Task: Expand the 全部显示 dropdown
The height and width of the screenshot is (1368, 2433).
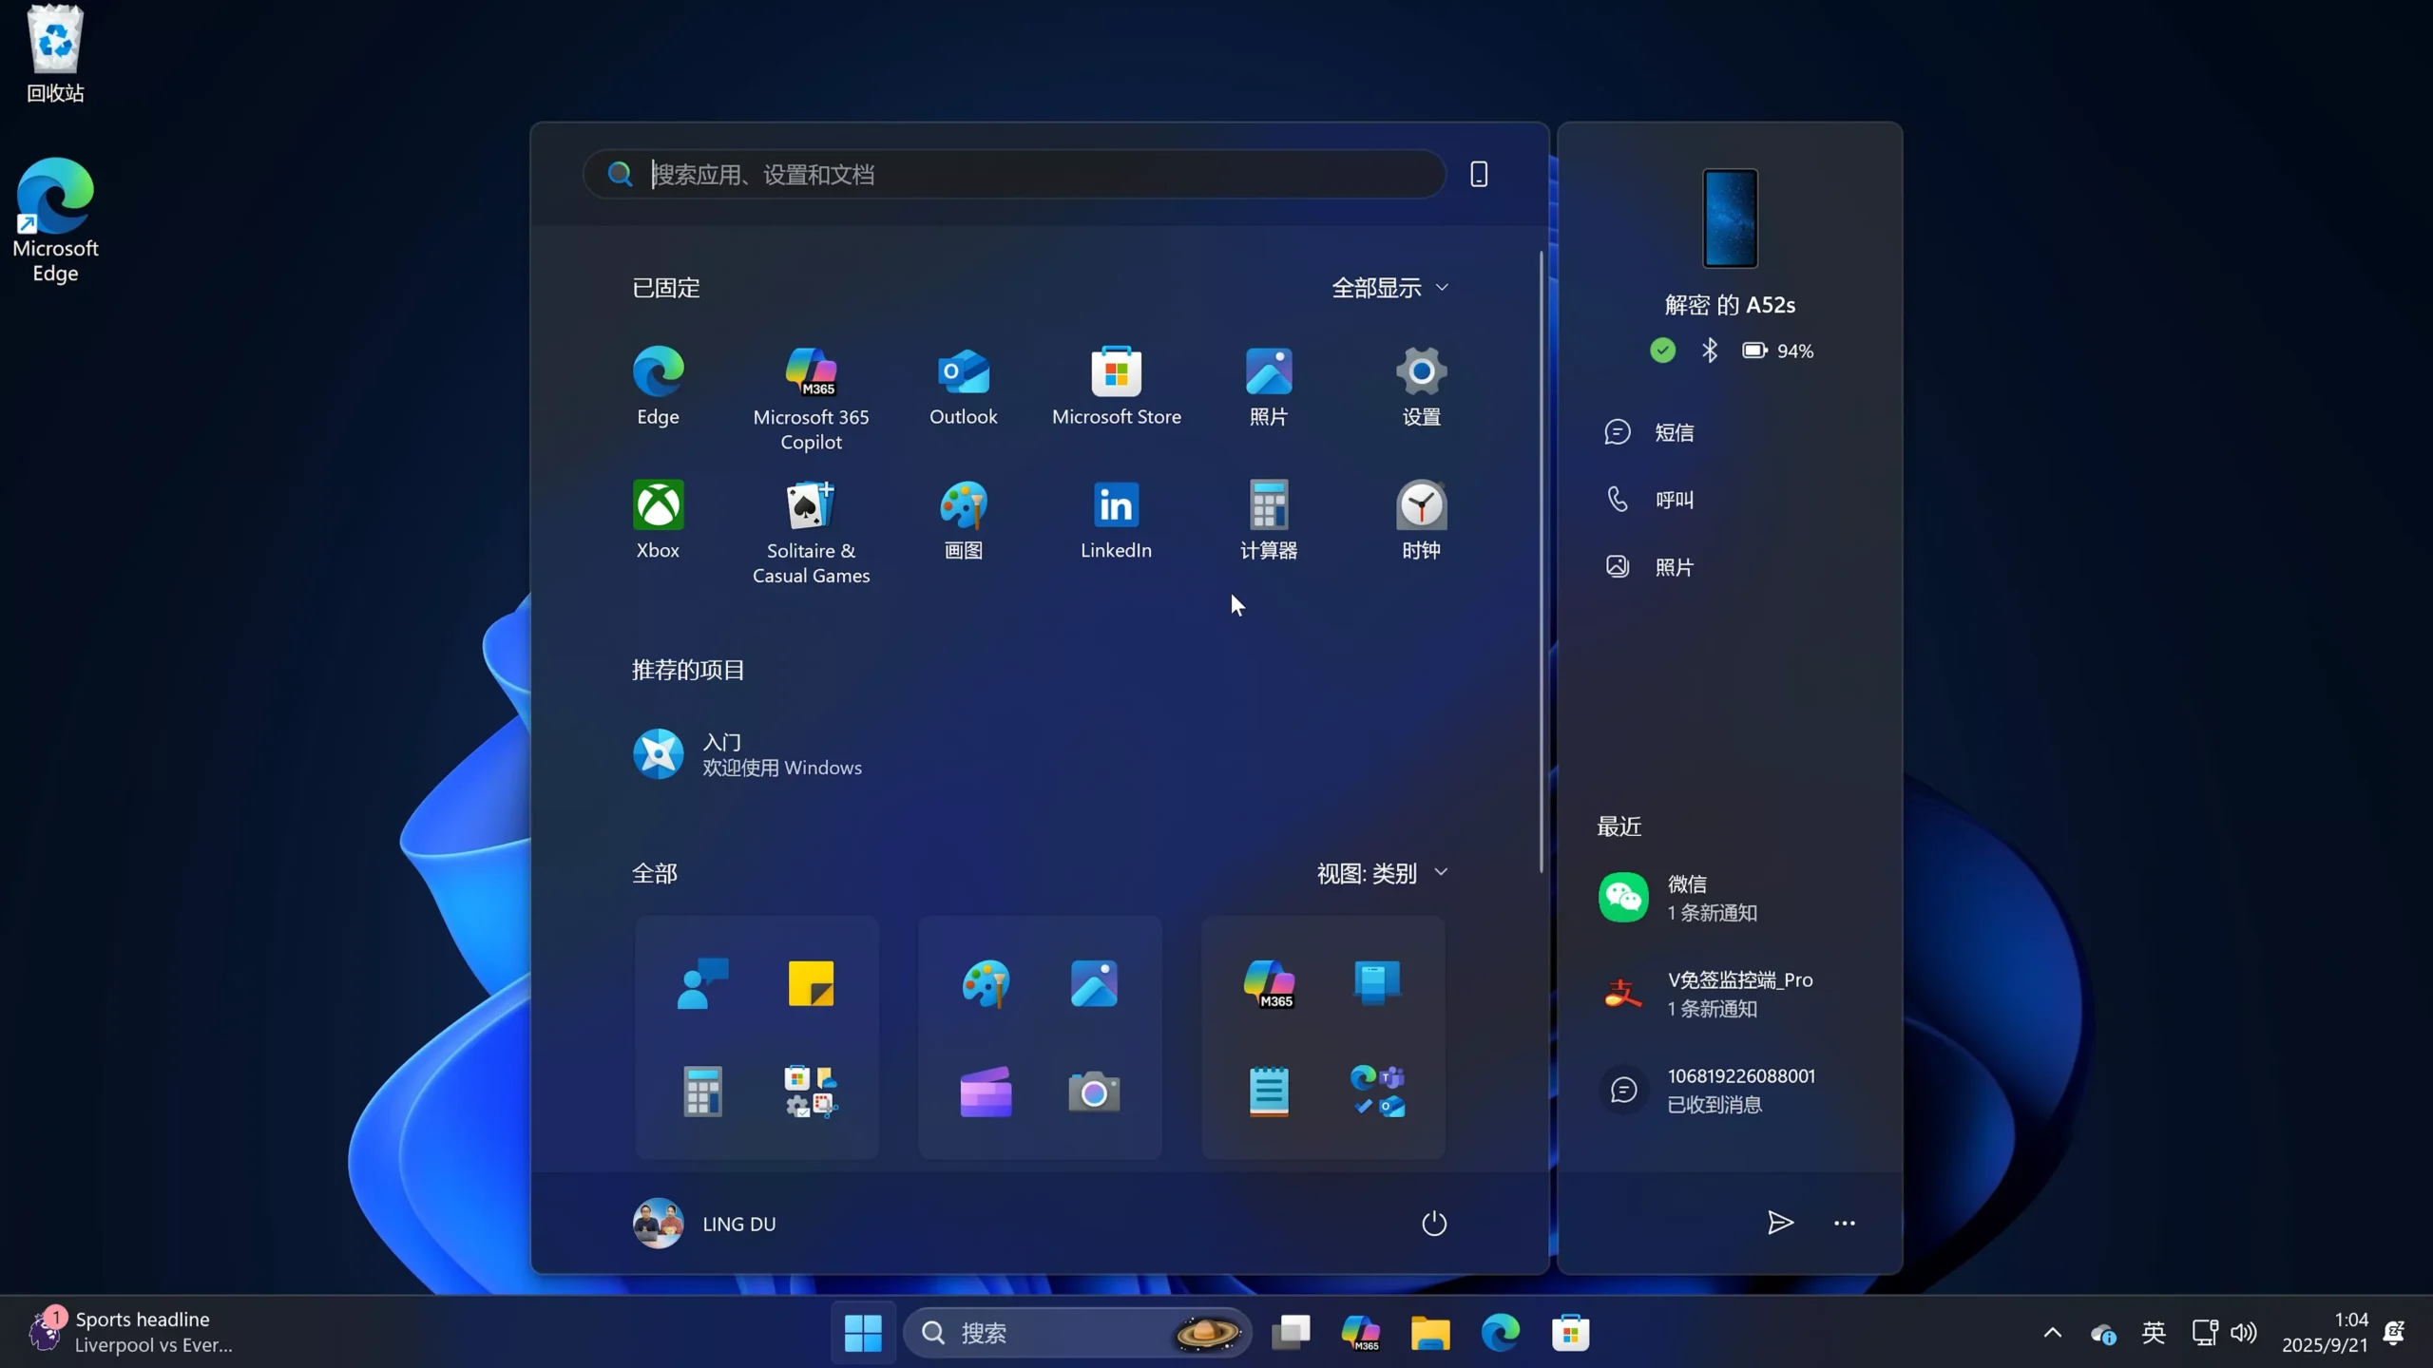Action: pyautogui.click(x=1390, y=287)
